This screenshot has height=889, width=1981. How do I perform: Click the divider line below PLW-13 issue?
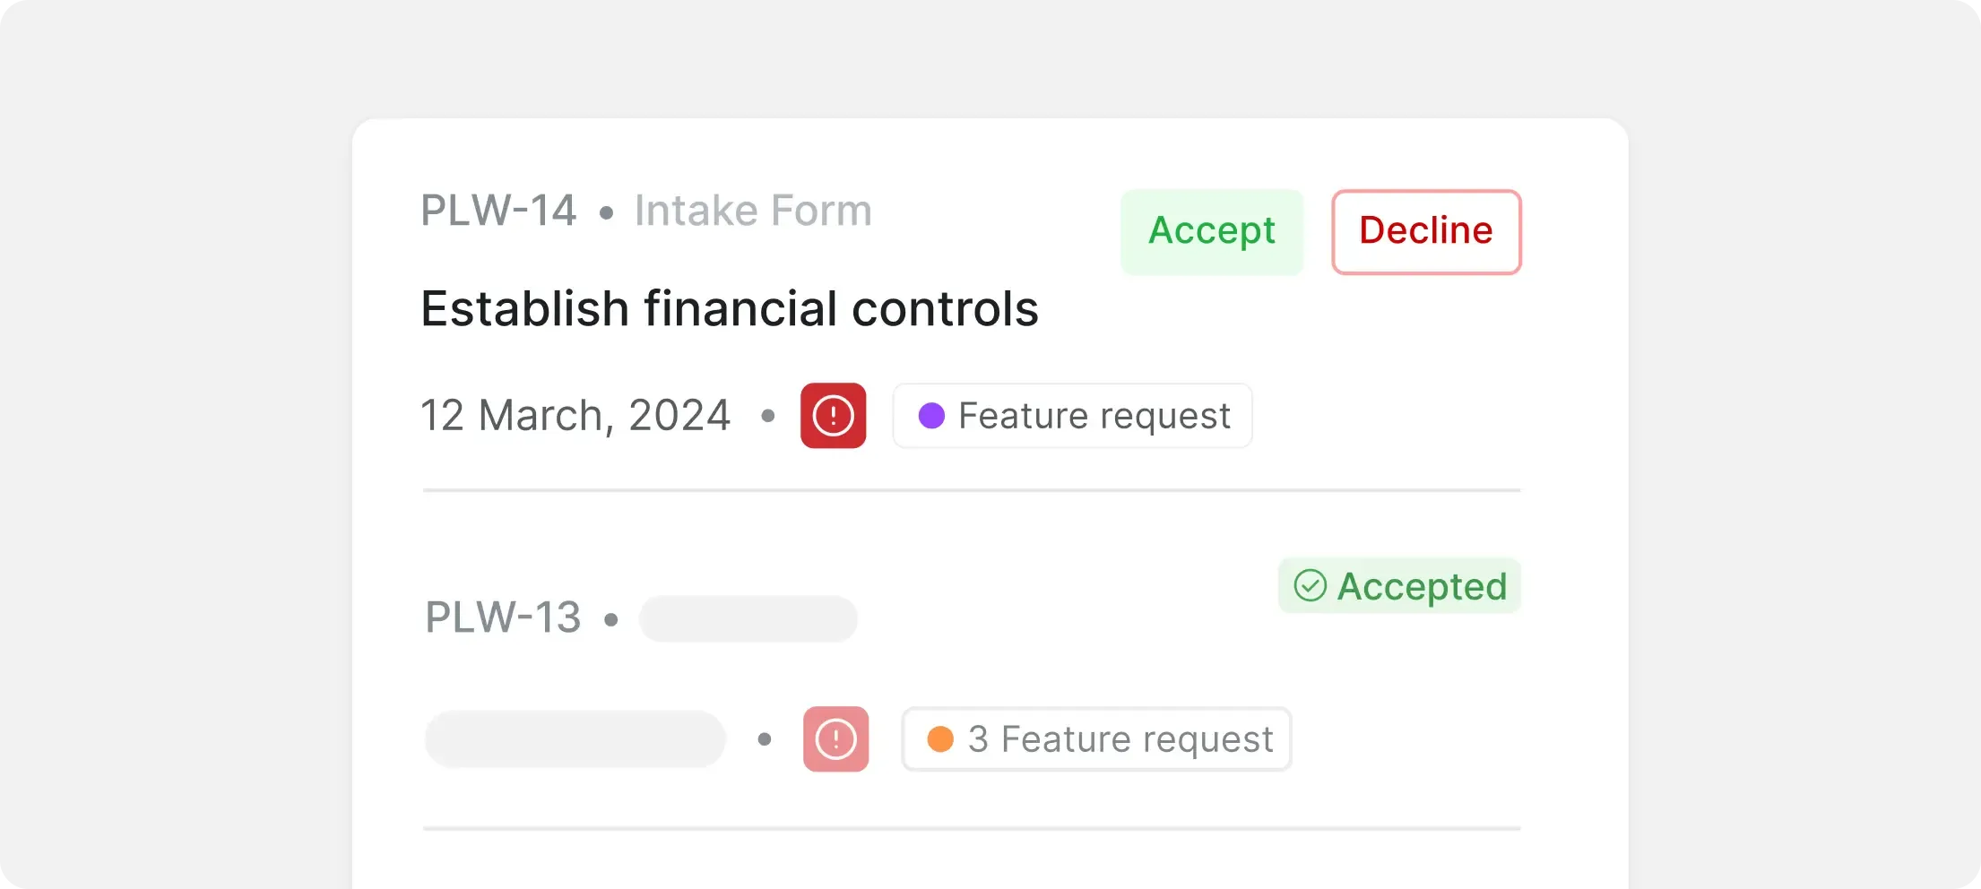972,828
